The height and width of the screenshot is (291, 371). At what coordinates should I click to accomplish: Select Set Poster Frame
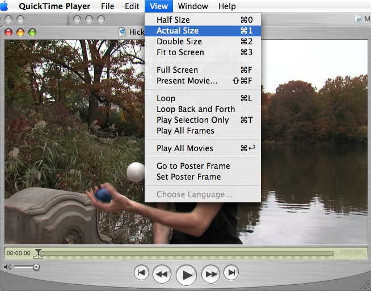[203, 177]
